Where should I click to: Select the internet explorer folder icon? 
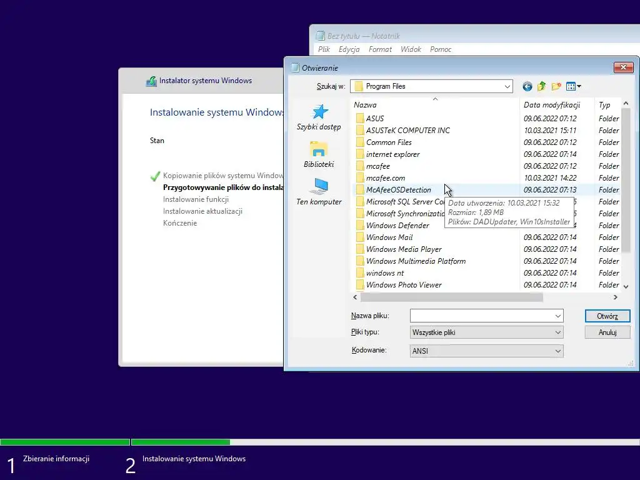click(359, 154)
